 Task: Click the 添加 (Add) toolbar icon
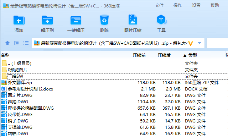19,20
